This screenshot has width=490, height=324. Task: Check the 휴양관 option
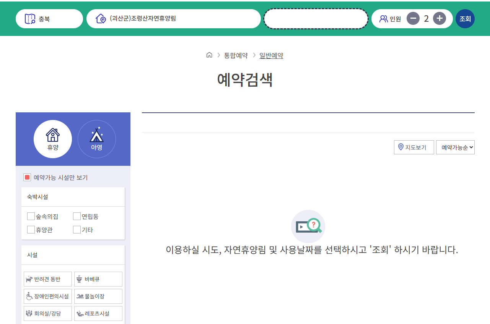[31, 230]
